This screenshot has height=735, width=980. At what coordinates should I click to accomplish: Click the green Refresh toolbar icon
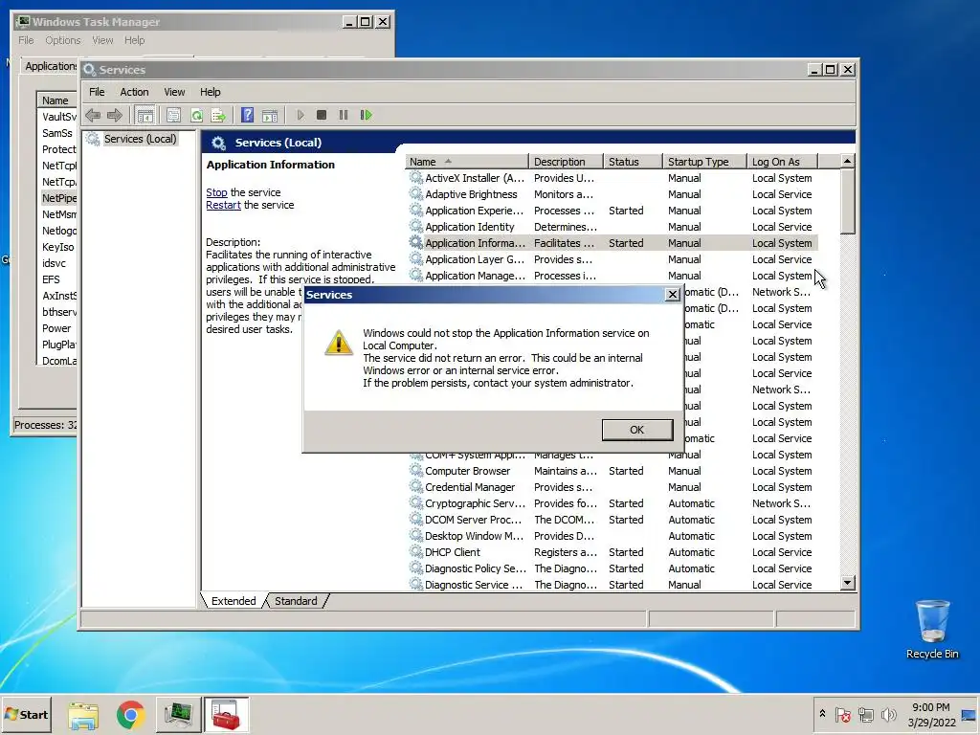196,115
